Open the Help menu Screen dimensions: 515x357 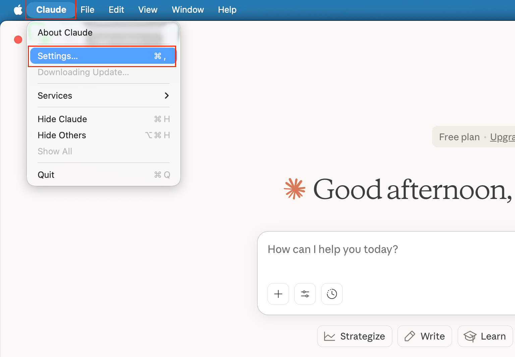tap(227, 10)
